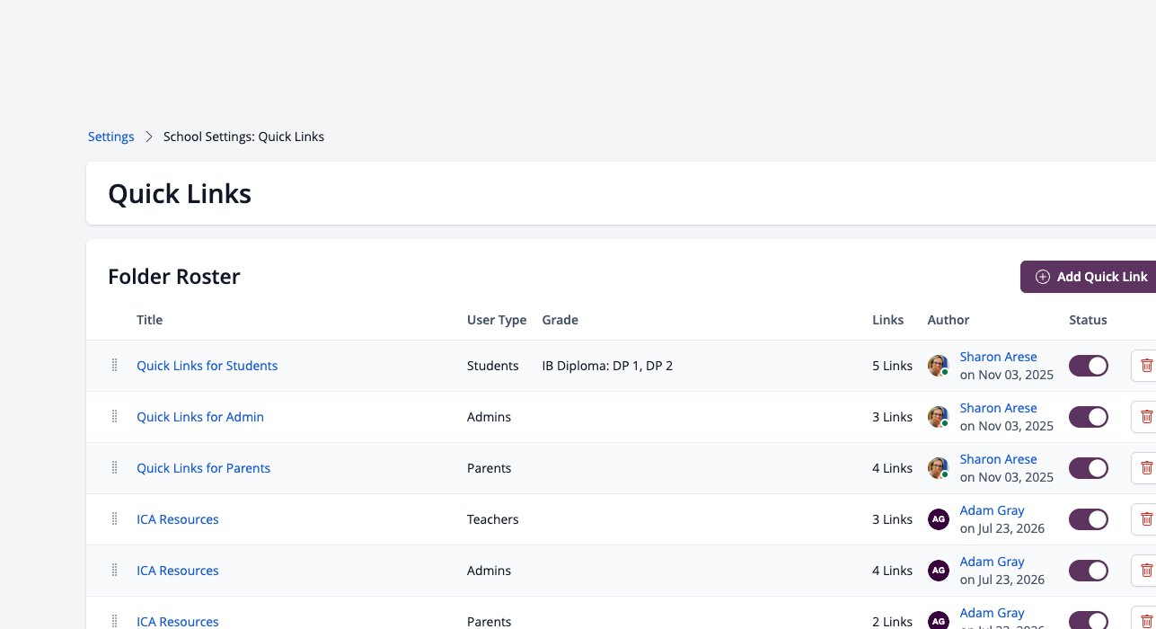Click the Add Quick Link button

(1089, 277)
